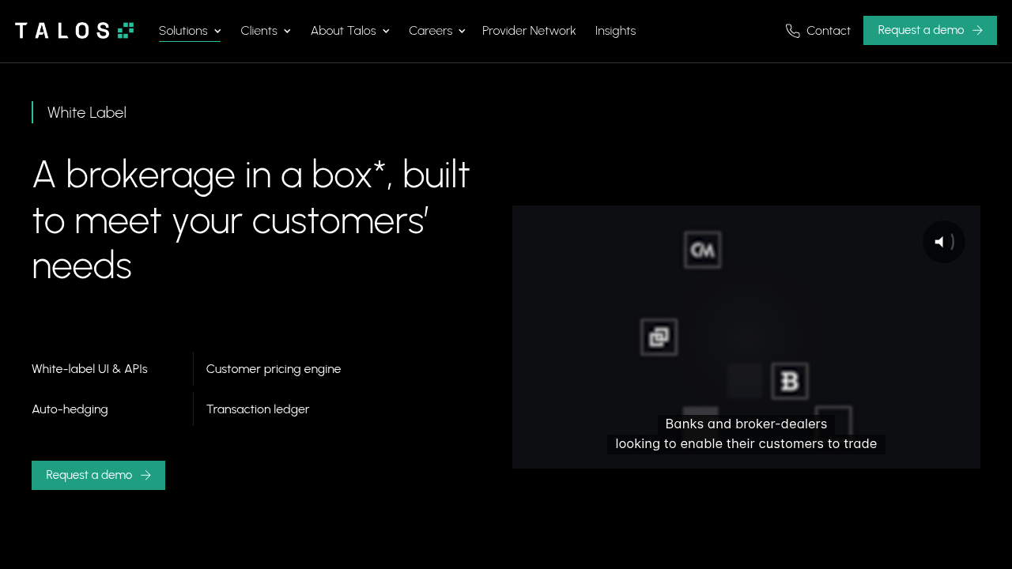The image size is (1012, 569).
Task: Select the White-label UI & APIs feature
Action: pyautogui.click(x=89, y=369)
